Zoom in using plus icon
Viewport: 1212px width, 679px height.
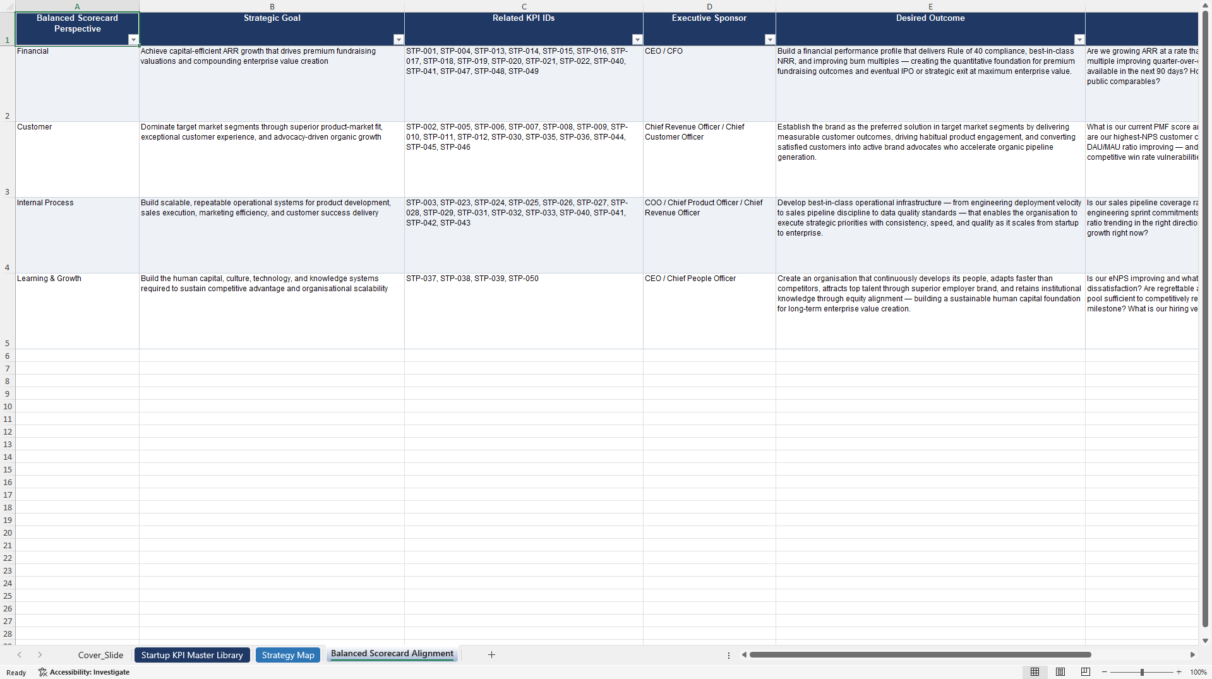[x=1179, y=672]
